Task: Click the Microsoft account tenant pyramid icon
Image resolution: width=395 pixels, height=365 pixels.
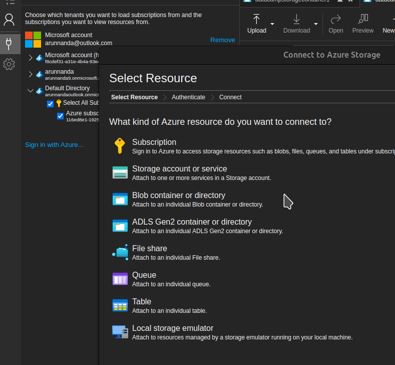Action: click(x=40, y=58)
